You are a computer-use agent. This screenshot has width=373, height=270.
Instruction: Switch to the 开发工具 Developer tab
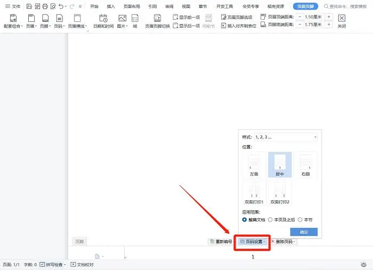tap(224, 6)
